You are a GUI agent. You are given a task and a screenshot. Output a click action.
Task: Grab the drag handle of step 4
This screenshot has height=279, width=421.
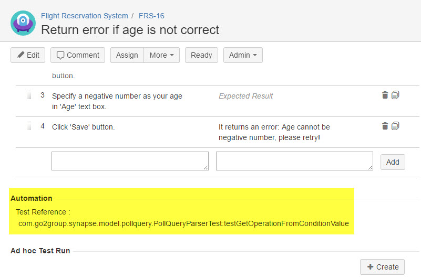(29, 126)
